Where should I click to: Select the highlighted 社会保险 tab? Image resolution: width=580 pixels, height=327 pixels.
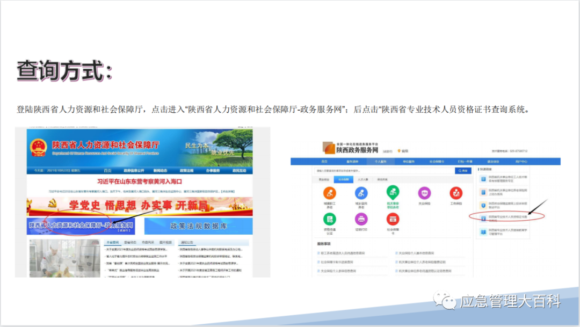tap(344, 179)
